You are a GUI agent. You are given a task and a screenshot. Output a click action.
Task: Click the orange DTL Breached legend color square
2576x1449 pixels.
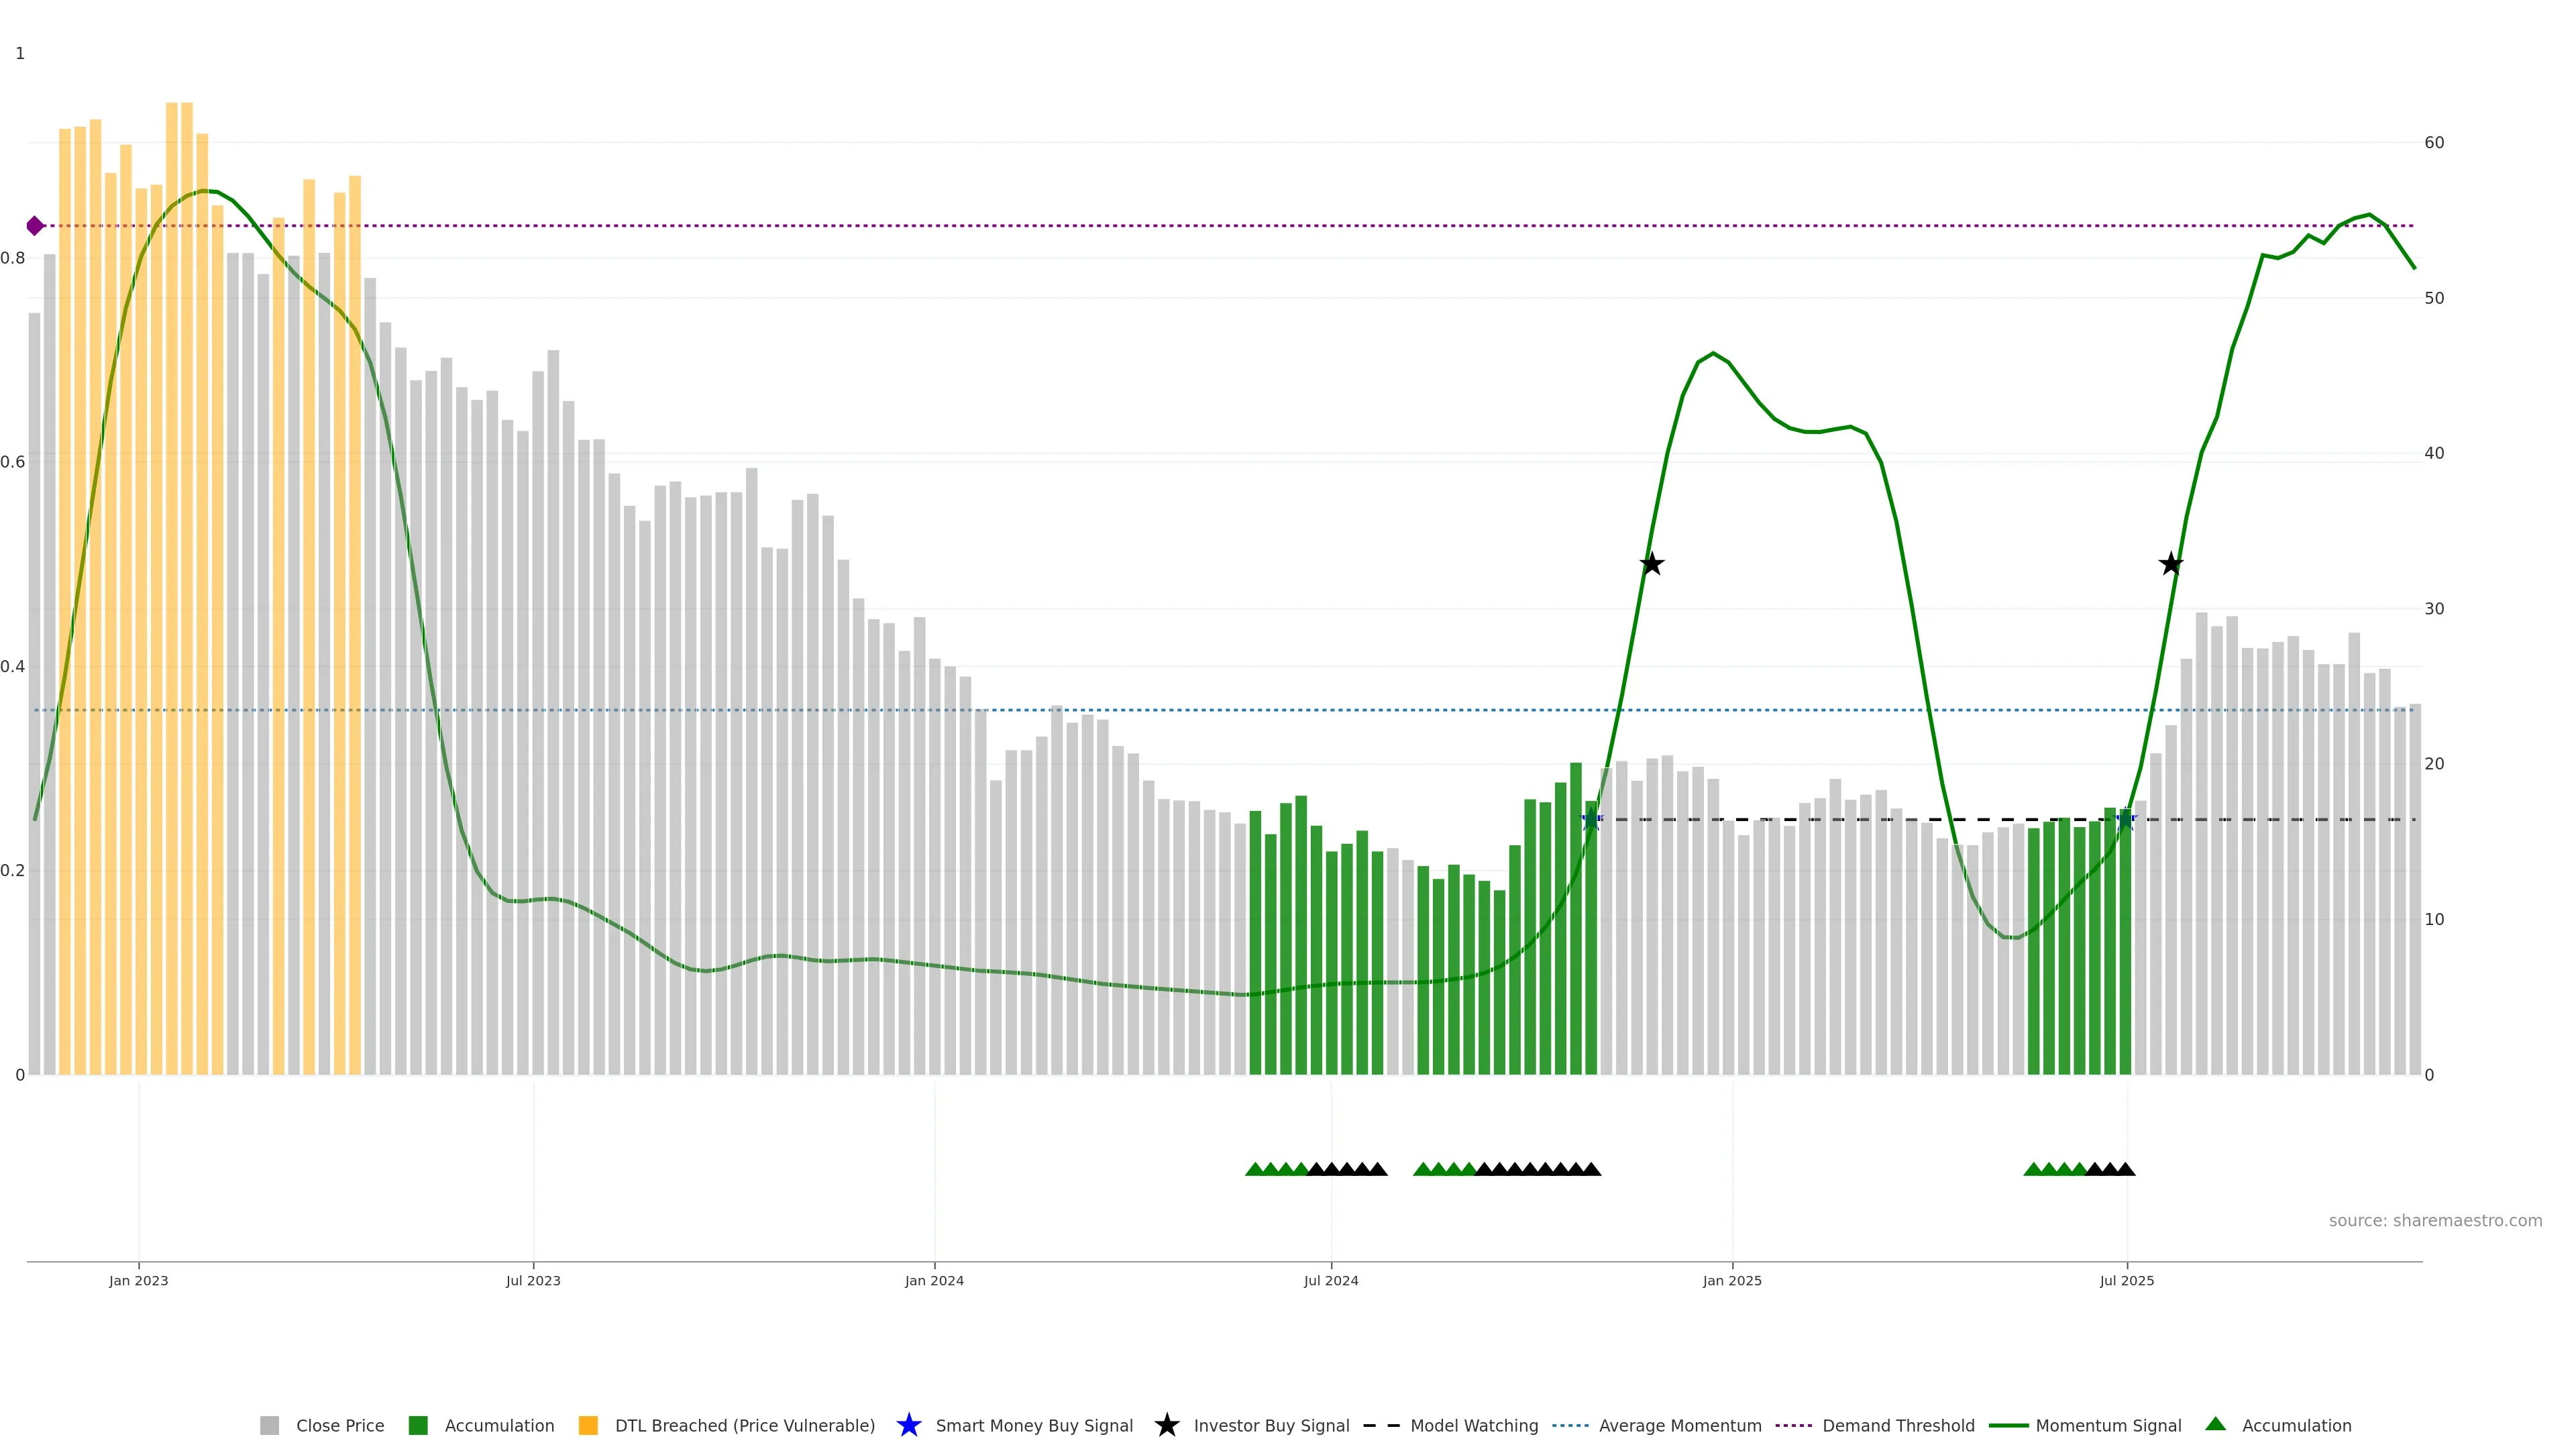[588, 1425]
